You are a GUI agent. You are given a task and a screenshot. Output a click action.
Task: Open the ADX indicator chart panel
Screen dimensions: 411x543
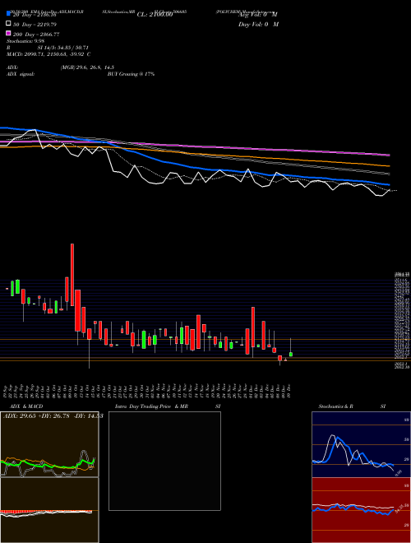tap(49, 444)
